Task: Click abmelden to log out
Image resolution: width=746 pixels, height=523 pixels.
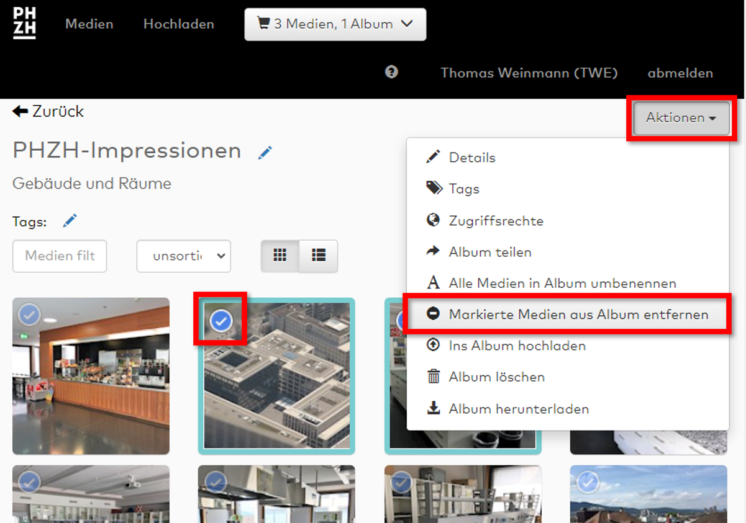Action: click(680, 73)
